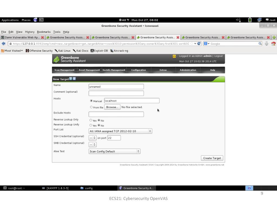Open the Alive Test dropdown
The image size is (277, 208).
[114, 151]
